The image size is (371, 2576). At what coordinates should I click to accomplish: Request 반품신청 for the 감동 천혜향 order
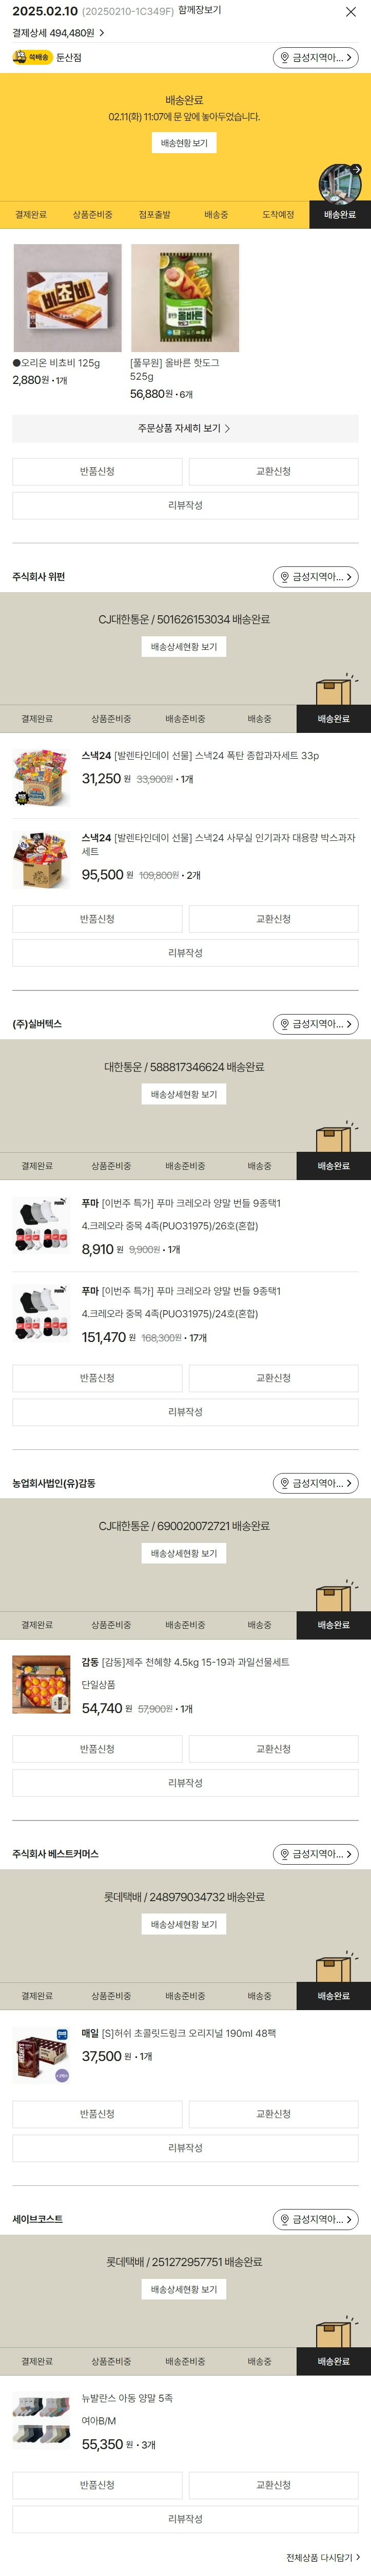[97, 1749]
